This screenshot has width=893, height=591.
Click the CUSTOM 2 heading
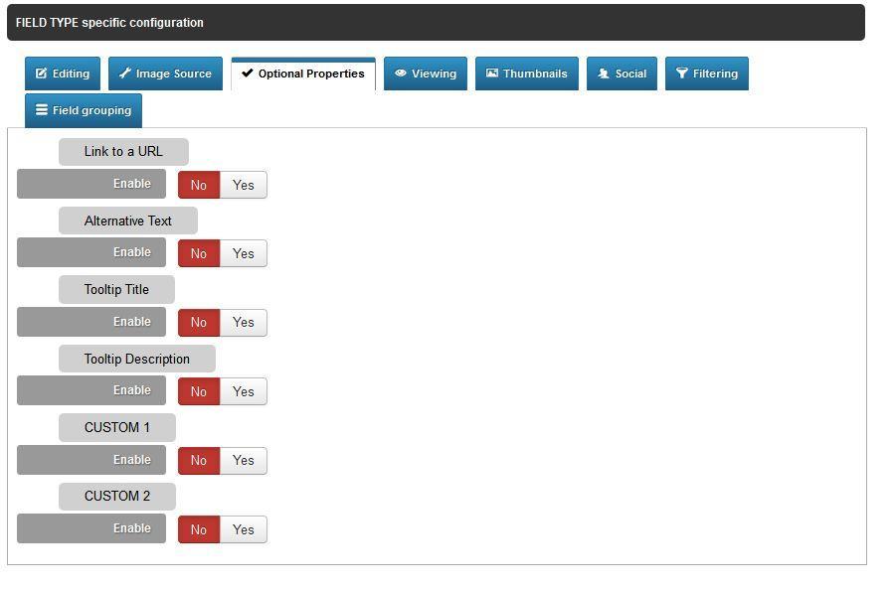tap(117, 496)
